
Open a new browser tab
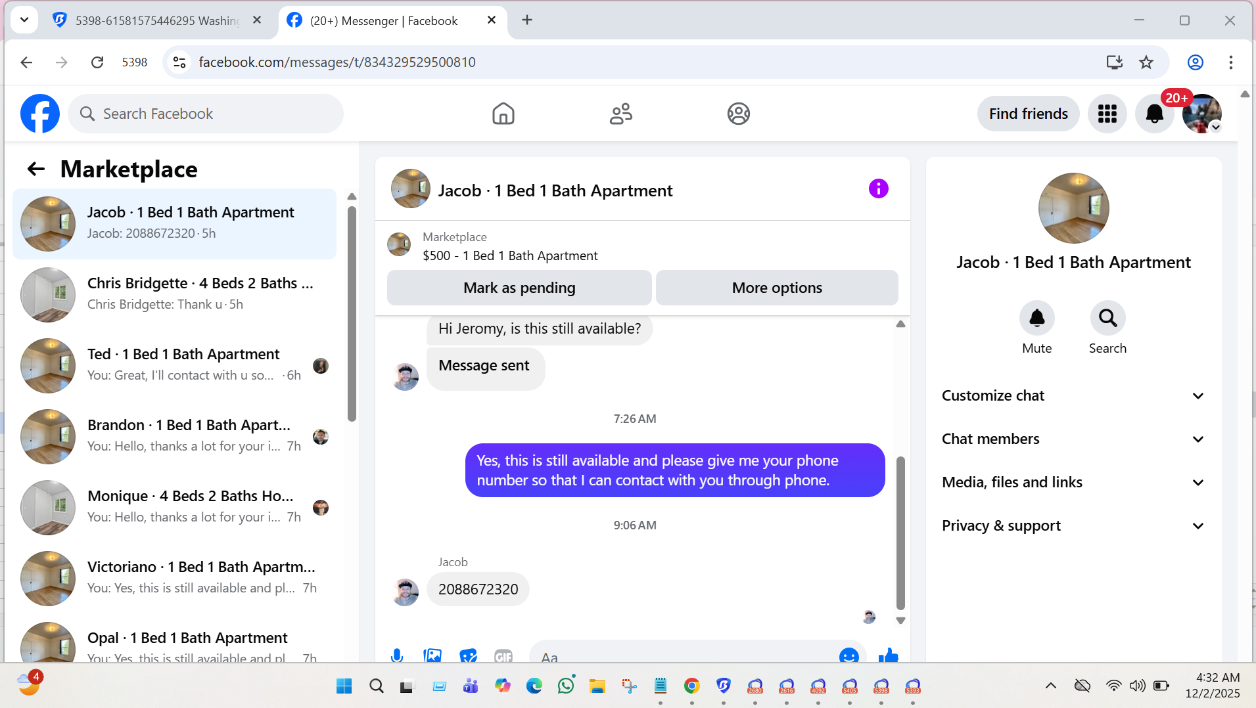527,20
